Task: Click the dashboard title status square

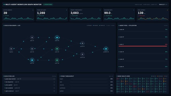Action: click(4, 5)
